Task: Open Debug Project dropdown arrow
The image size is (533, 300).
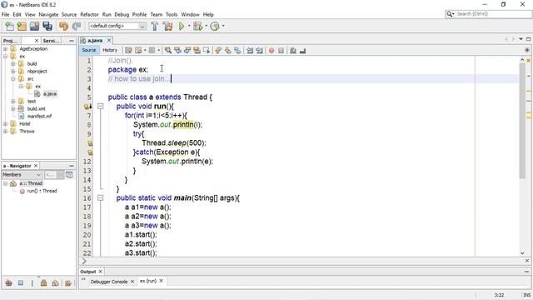Action: pos(206,26)
